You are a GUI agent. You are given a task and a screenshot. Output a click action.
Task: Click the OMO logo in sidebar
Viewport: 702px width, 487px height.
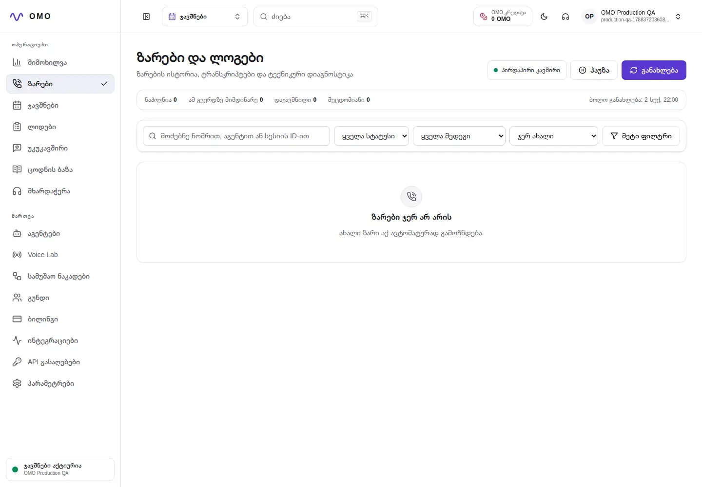30,17
